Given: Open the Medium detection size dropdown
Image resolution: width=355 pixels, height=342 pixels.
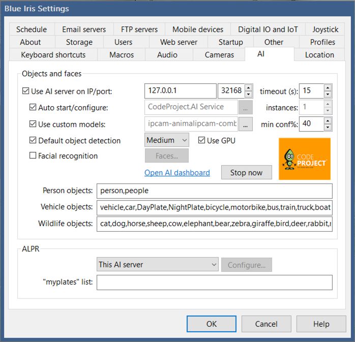Looking at the screenshot, I should click(x=167, y=140).
